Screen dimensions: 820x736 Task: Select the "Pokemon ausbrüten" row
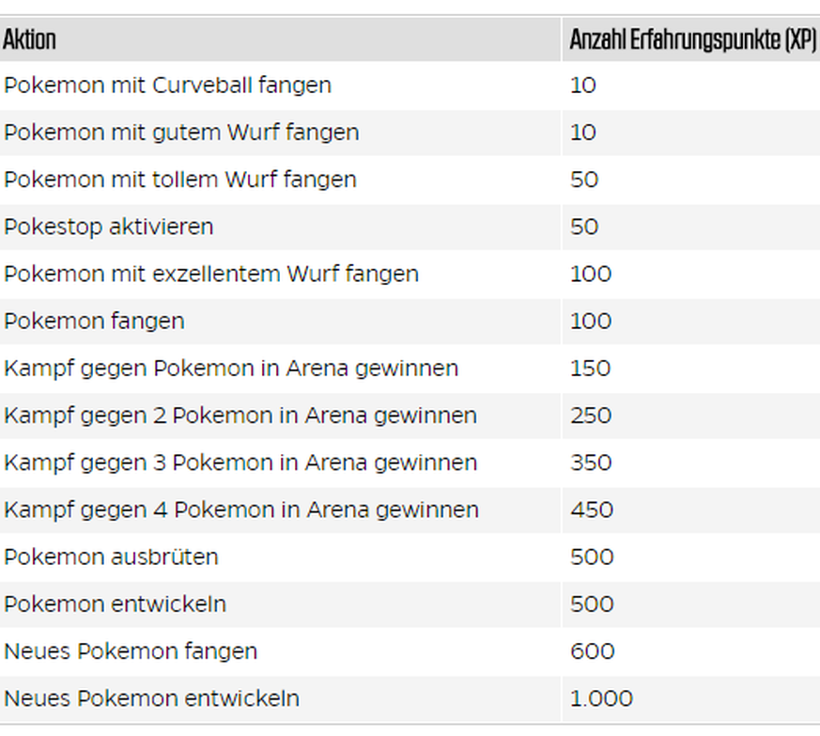(111, 556)
